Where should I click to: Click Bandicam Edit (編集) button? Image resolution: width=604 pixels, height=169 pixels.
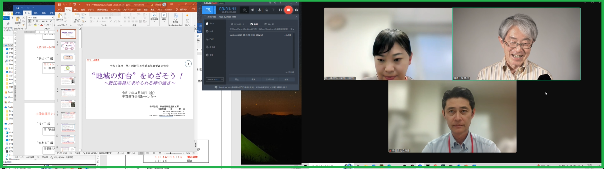253,80
